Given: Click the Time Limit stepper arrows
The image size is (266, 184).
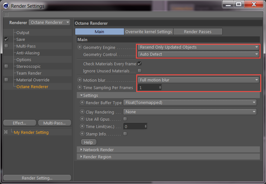Looking at the screenshot, I should tap(146, 126).
